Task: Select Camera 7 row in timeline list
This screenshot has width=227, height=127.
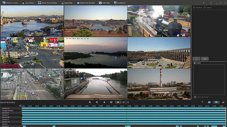Action: point(11,115)
